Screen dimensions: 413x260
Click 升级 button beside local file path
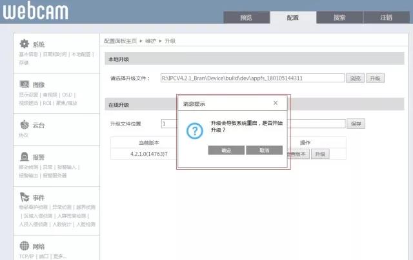click(376, 78)
